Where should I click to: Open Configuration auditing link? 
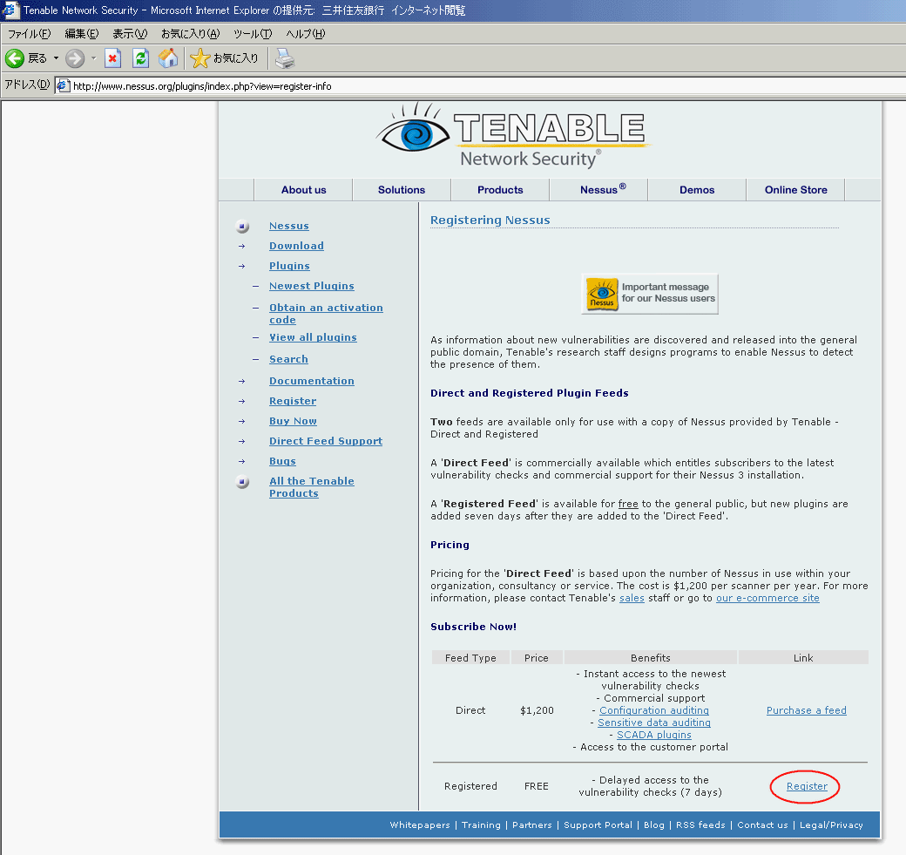654,710
